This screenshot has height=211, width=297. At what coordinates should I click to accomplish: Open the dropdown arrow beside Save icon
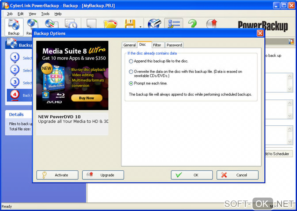click(x=140, y=27)
